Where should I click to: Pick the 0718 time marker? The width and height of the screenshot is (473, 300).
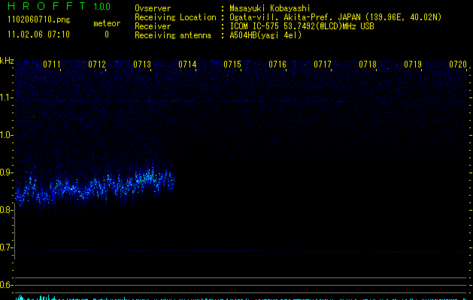[368, 65]
